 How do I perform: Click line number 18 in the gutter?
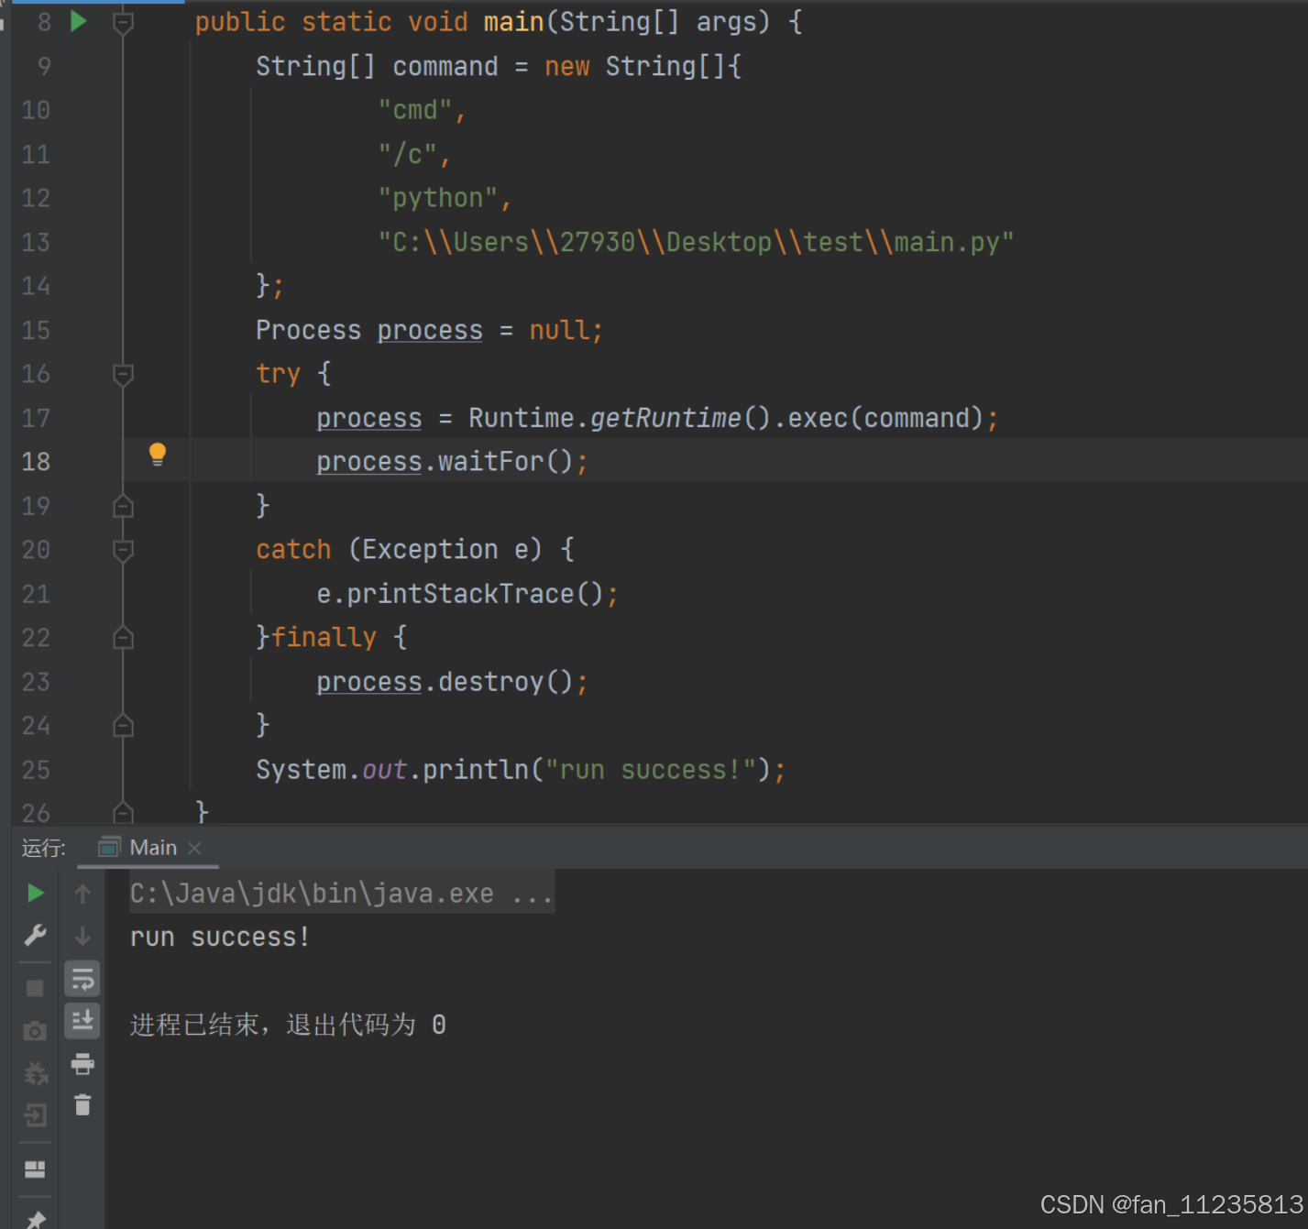point(35,461)
